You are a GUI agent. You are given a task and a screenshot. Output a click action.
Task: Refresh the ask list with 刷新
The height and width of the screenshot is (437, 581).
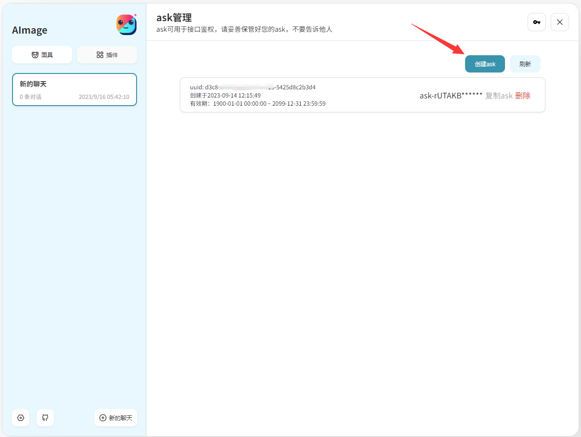pos(525,64)
